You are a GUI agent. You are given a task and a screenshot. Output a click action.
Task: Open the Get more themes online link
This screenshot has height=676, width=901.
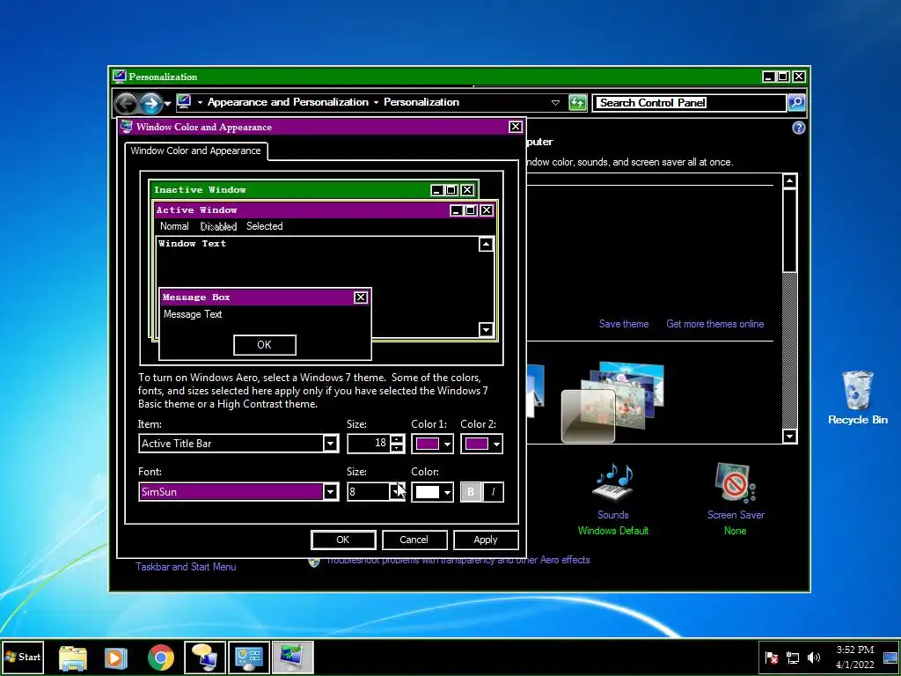pyautogui.click(x=714, y=324)
